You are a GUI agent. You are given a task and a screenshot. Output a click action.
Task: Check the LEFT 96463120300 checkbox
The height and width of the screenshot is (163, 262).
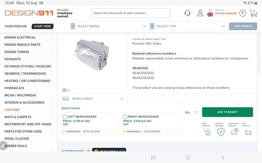[x=65, y=116]
